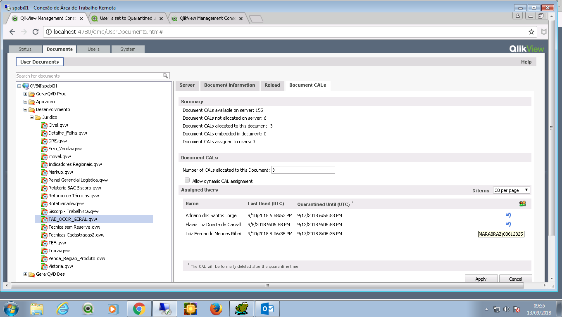Open the Aplicacao folder
This screenshot has width=562, height=317.
[45, 102]
